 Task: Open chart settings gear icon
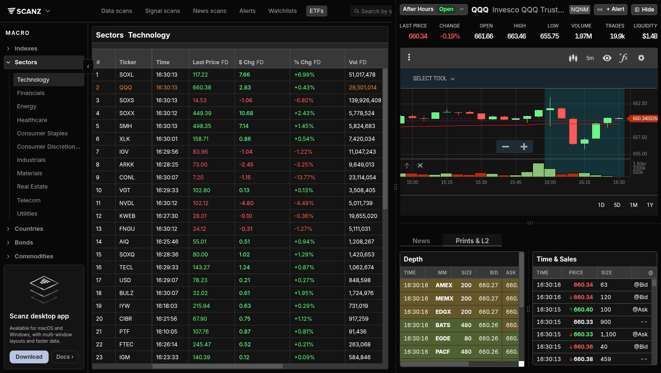[641, 58]
